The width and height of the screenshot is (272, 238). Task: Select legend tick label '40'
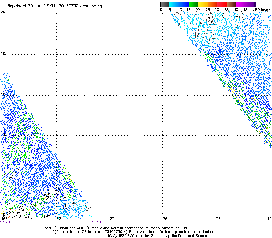tap(236, 10)
